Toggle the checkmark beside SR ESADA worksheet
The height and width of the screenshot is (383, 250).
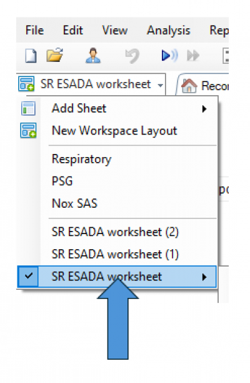click(29, 276)
